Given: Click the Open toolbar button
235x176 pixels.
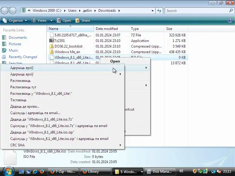Looking at the screenshot, I should point(64,21).
